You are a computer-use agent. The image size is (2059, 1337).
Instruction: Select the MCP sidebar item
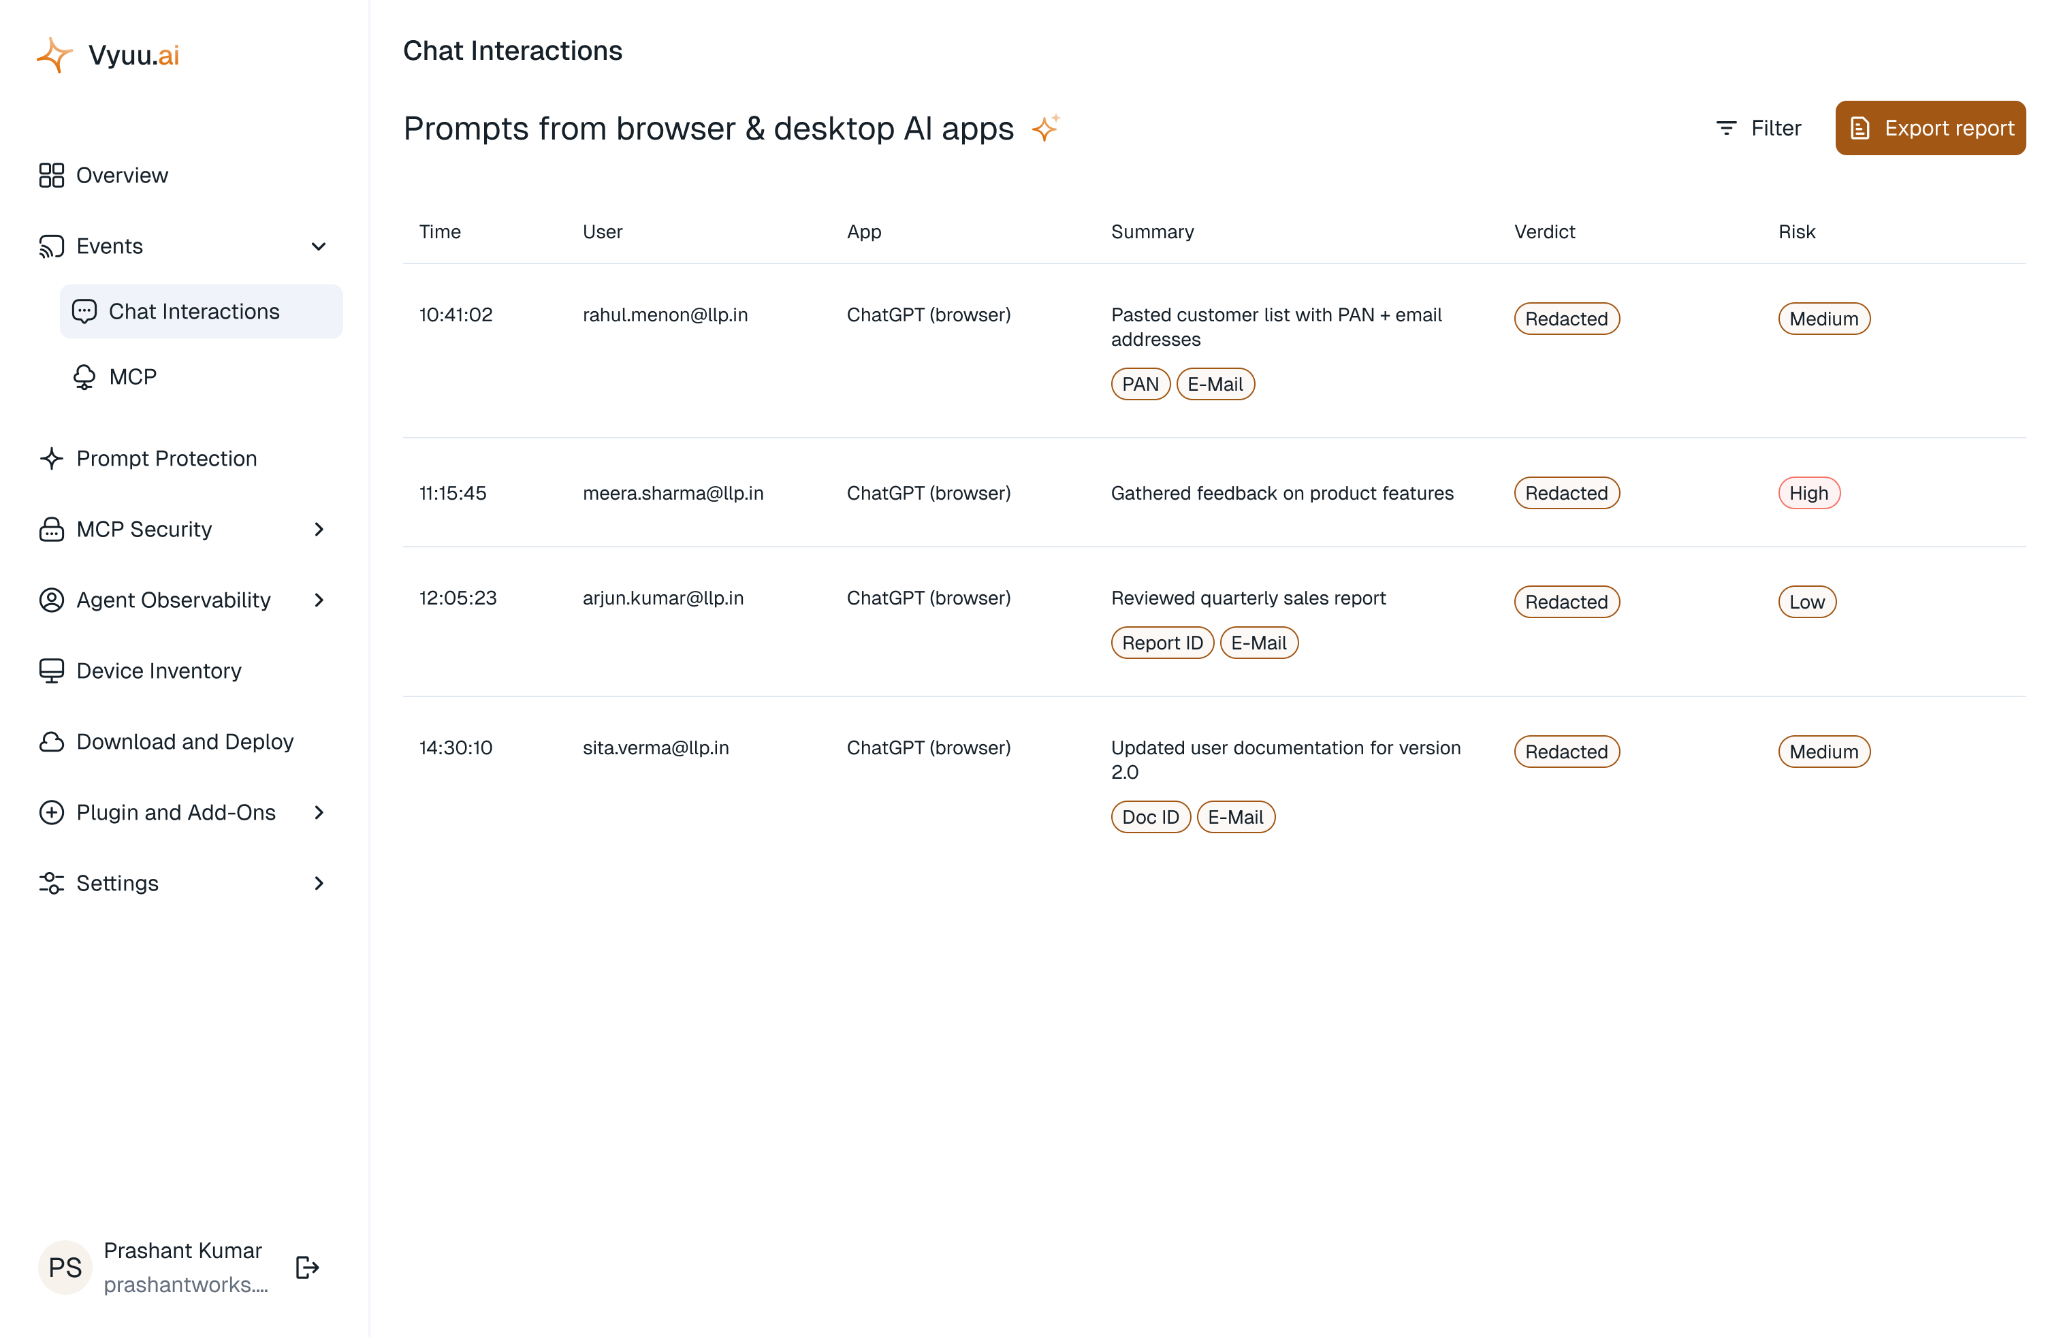coord(201,377)
